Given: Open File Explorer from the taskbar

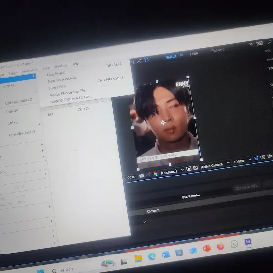Looking at the screenshot, I should [x=138, y=259].
